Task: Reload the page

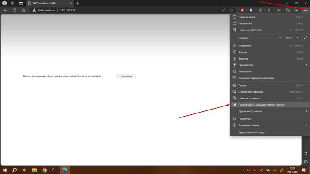Action: 15,10
